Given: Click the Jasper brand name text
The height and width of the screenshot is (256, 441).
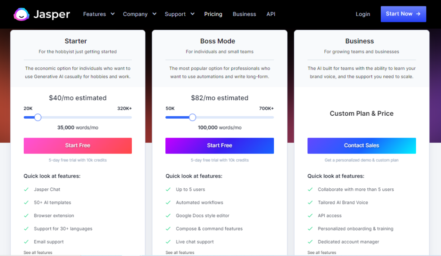Looking at the screenshot, I should click(x=52, y=14).
